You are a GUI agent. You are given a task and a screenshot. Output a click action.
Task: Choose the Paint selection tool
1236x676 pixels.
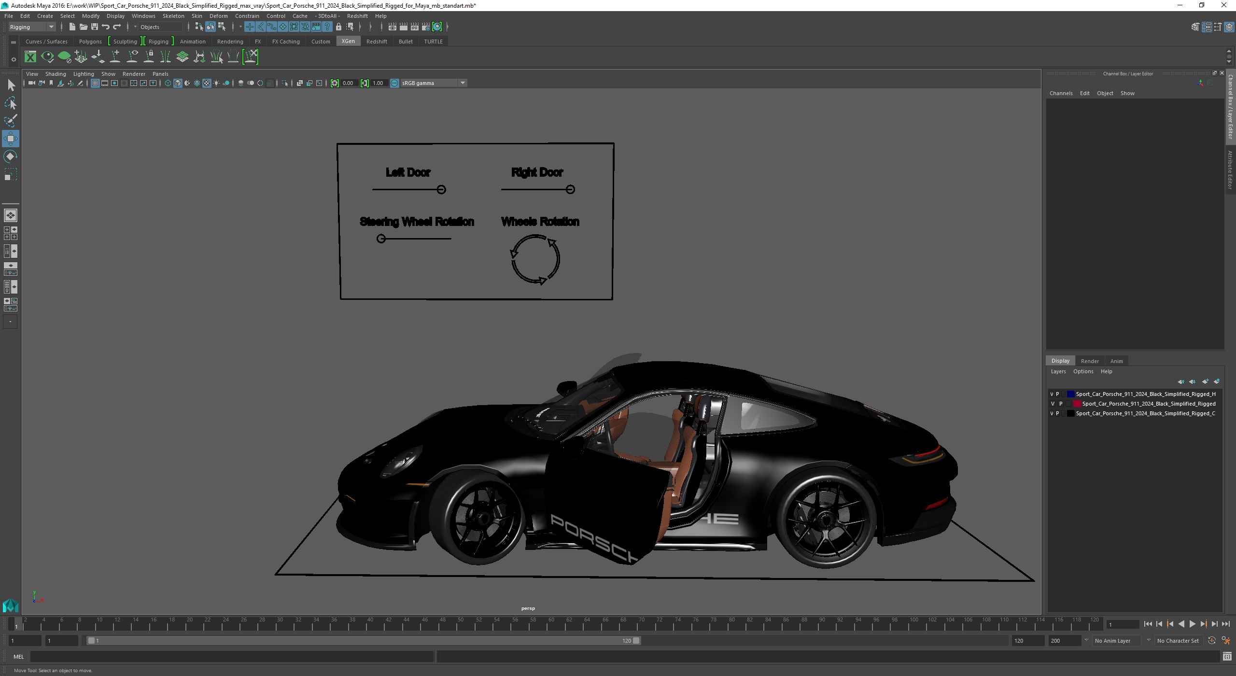tap(11, 121)
